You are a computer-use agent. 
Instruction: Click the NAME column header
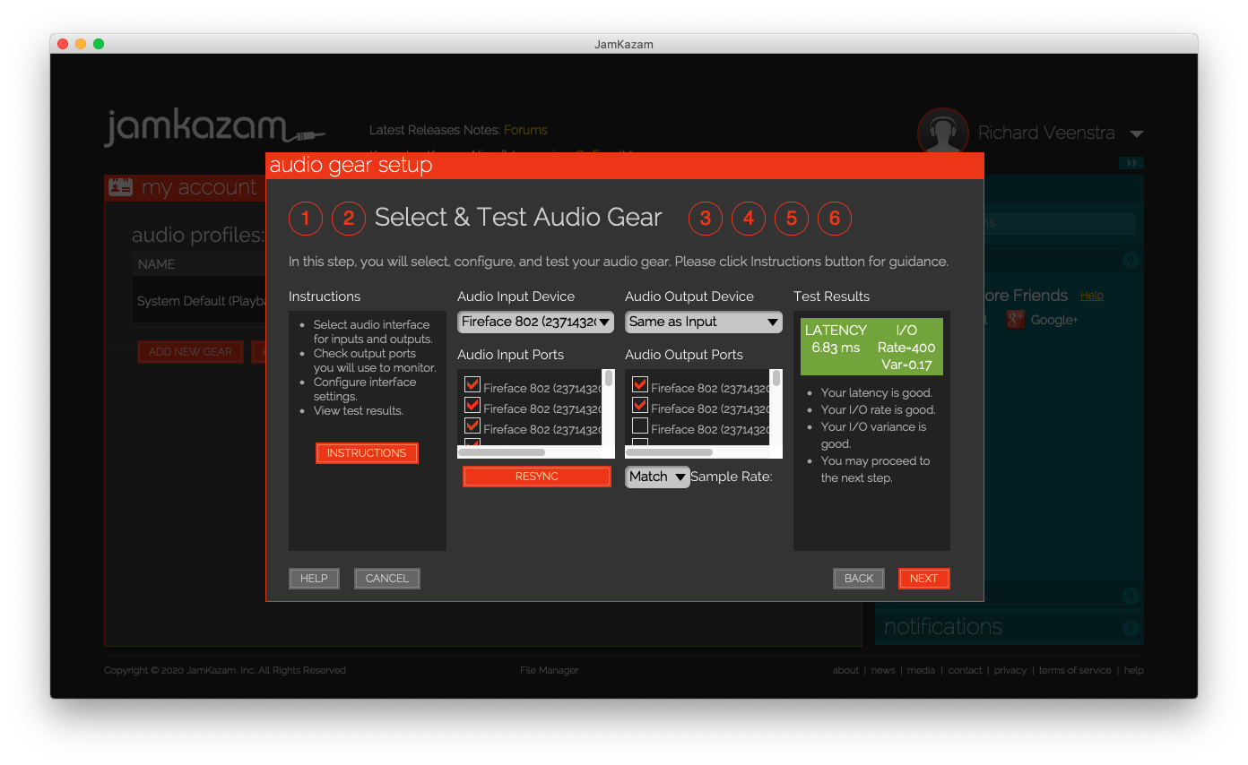coord(157,264)
